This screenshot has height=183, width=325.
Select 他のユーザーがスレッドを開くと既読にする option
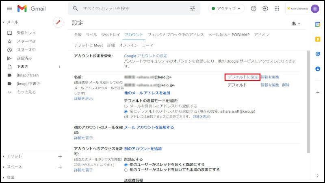(126, 165)
